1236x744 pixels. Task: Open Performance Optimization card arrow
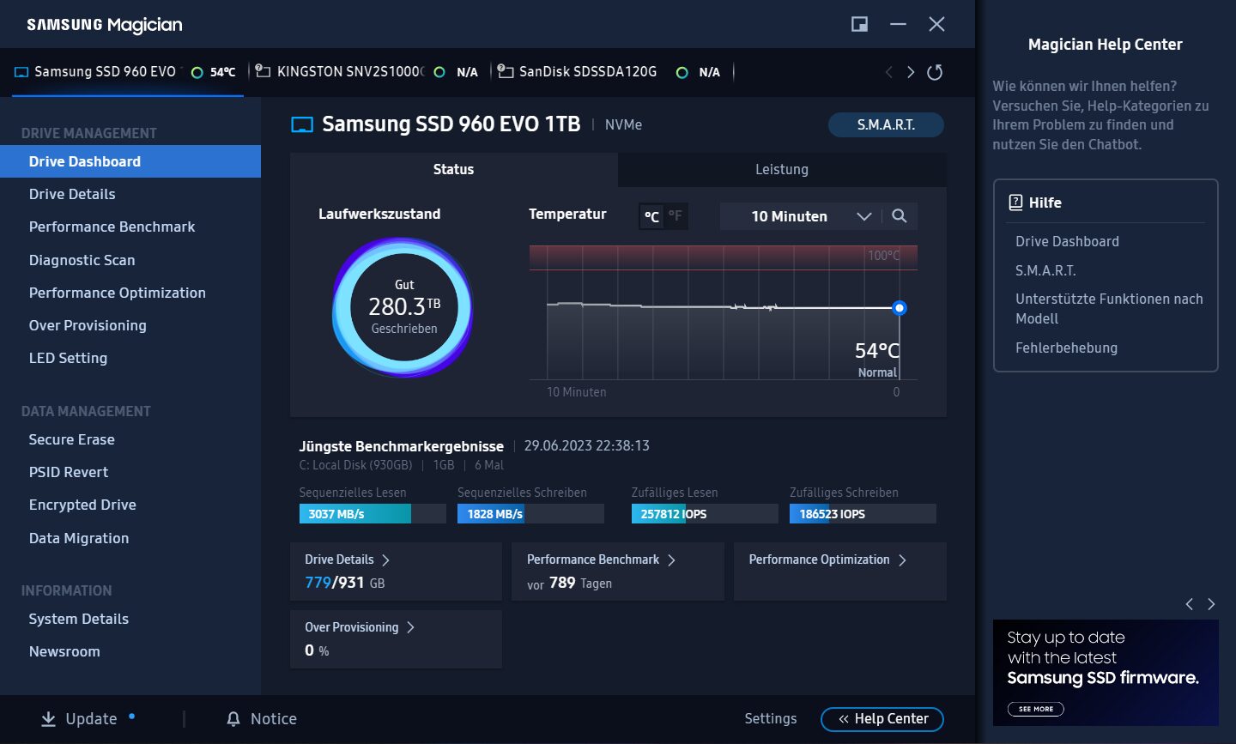(902, 560)
